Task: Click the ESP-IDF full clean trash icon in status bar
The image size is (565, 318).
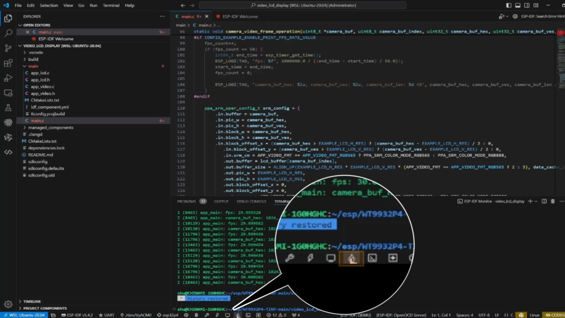Action: (x=196, y=315)
